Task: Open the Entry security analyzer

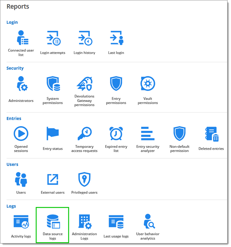Action: tap(148, 134)
